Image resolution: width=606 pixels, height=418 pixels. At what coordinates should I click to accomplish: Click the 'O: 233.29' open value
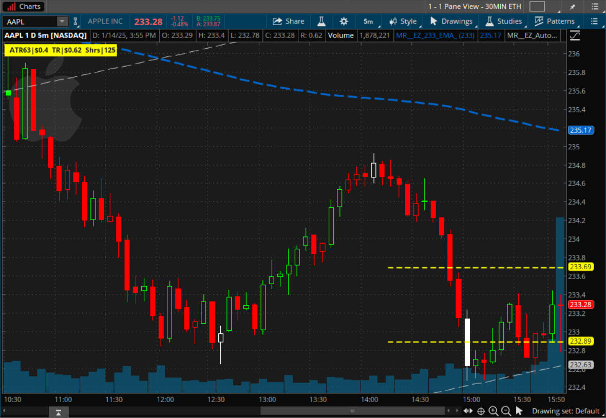click(x=177, y=35)
